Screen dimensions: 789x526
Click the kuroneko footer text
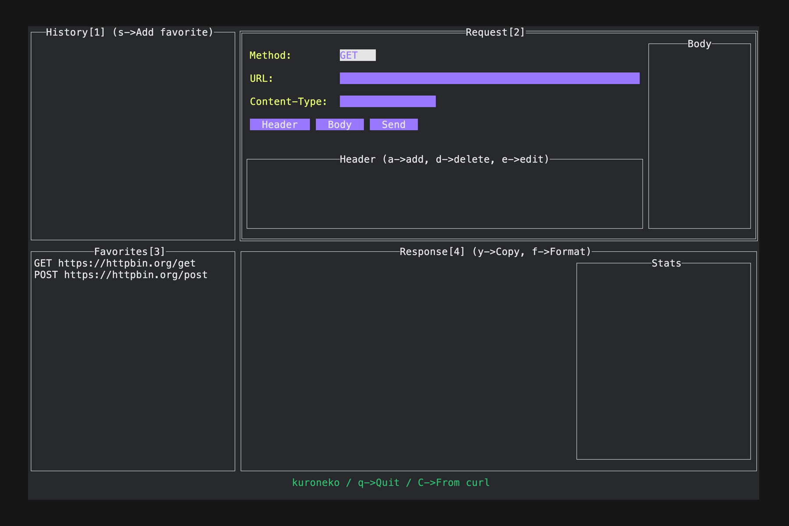pos(316,483)
